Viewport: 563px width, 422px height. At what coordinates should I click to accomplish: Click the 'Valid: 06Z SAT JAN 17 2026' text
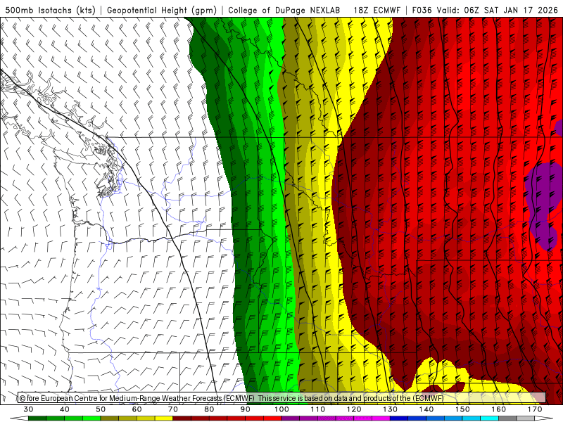(498, 10)
